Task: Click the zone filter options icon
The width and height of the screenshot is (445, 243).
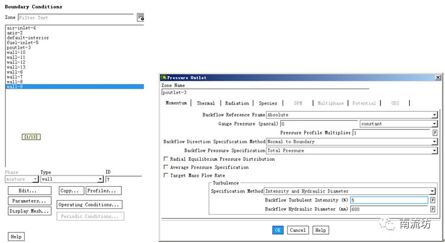Action: [x=140, y=18]
